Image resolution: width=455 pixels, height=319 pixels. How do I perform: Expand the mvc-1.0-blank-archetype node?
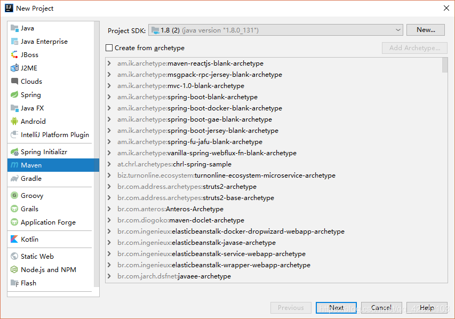(x=109, y=86)
